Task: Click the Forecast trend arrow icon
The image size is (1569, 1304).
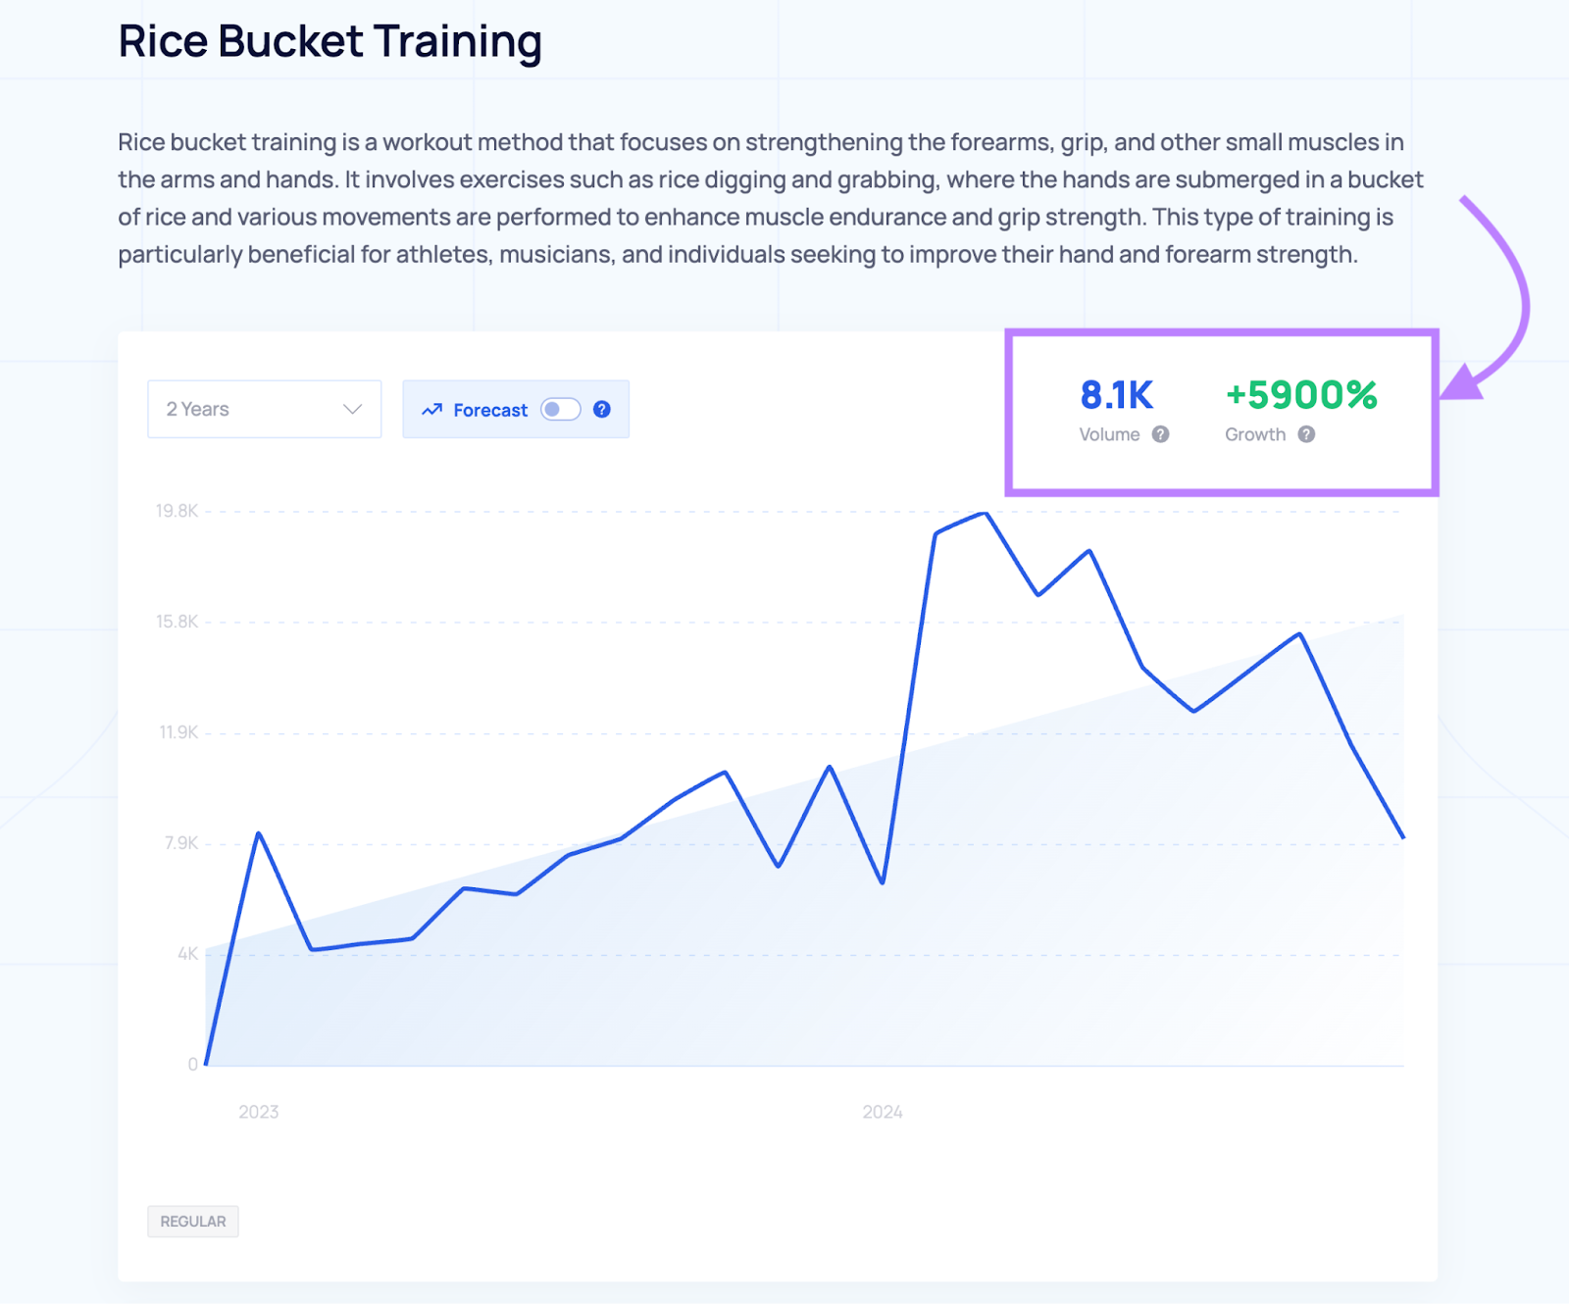Action: coord(431,410)
